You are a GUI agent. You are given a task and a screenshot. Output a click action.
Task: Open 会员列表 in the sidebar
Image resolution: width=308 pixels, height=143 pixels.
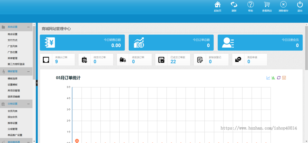(x=13, y=111)
